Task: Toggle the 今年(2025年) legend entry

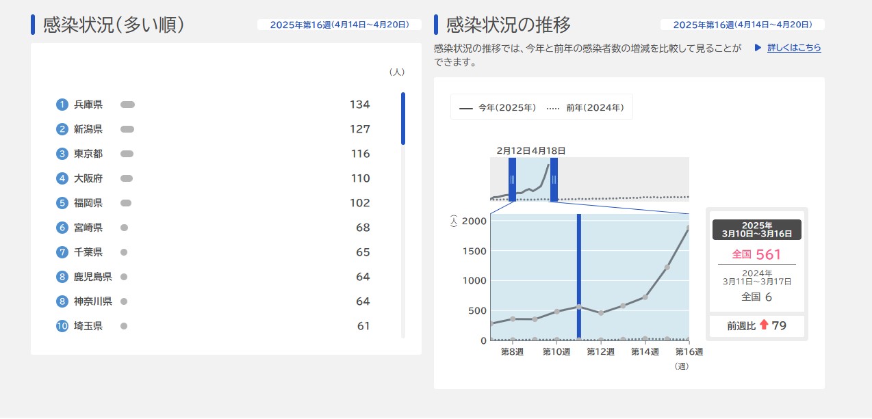Action: (x=498, y=107)
